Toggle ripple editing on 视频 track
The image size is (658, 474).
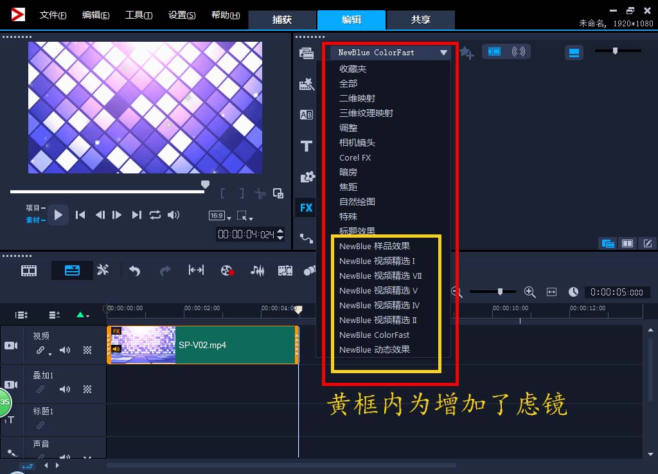tap(40, 350)
